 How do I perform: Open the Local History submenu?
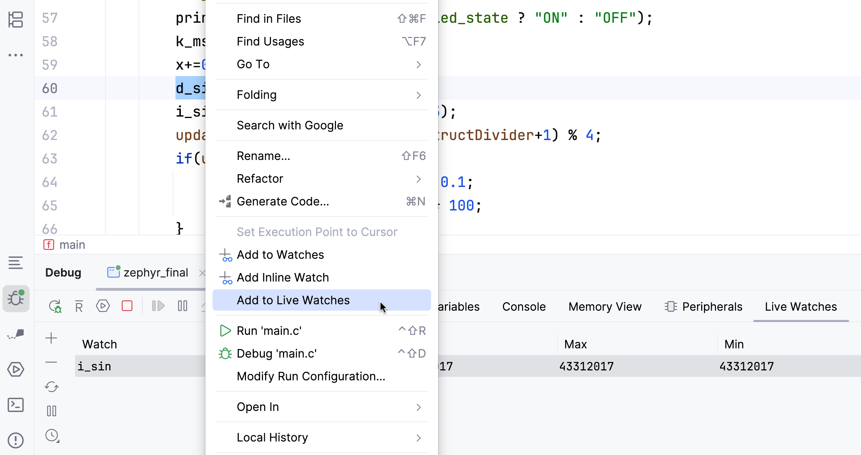[x=272, y=437]
